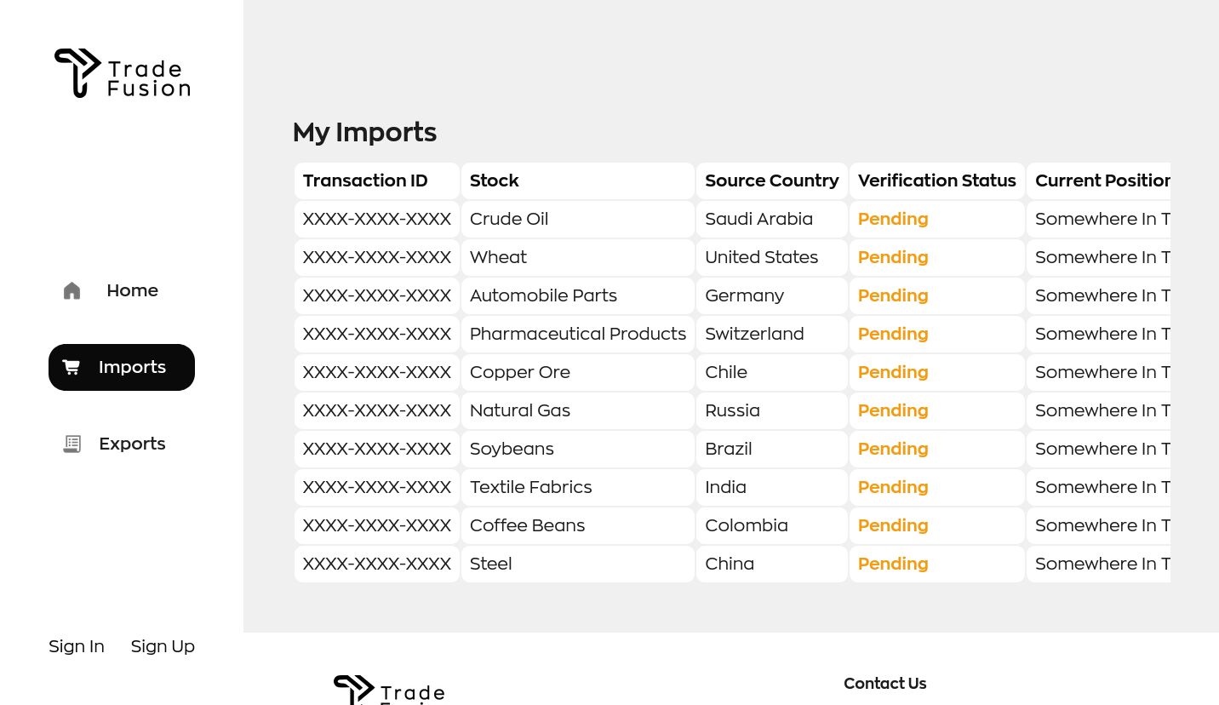
Task: Click the Contact Us footer heading
Action: click(x=884, y=684)
